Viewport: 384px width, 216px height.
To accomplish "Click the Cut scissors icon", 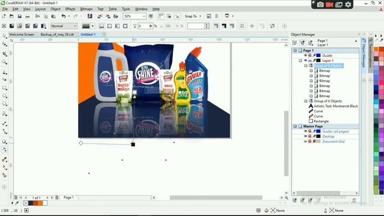I will [x=37, y=16].
